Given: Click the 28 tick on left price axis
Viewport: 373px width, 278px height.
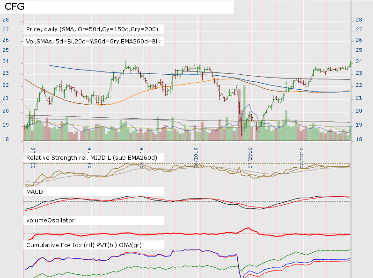Looking at the screenshot, I should point(5,20).
